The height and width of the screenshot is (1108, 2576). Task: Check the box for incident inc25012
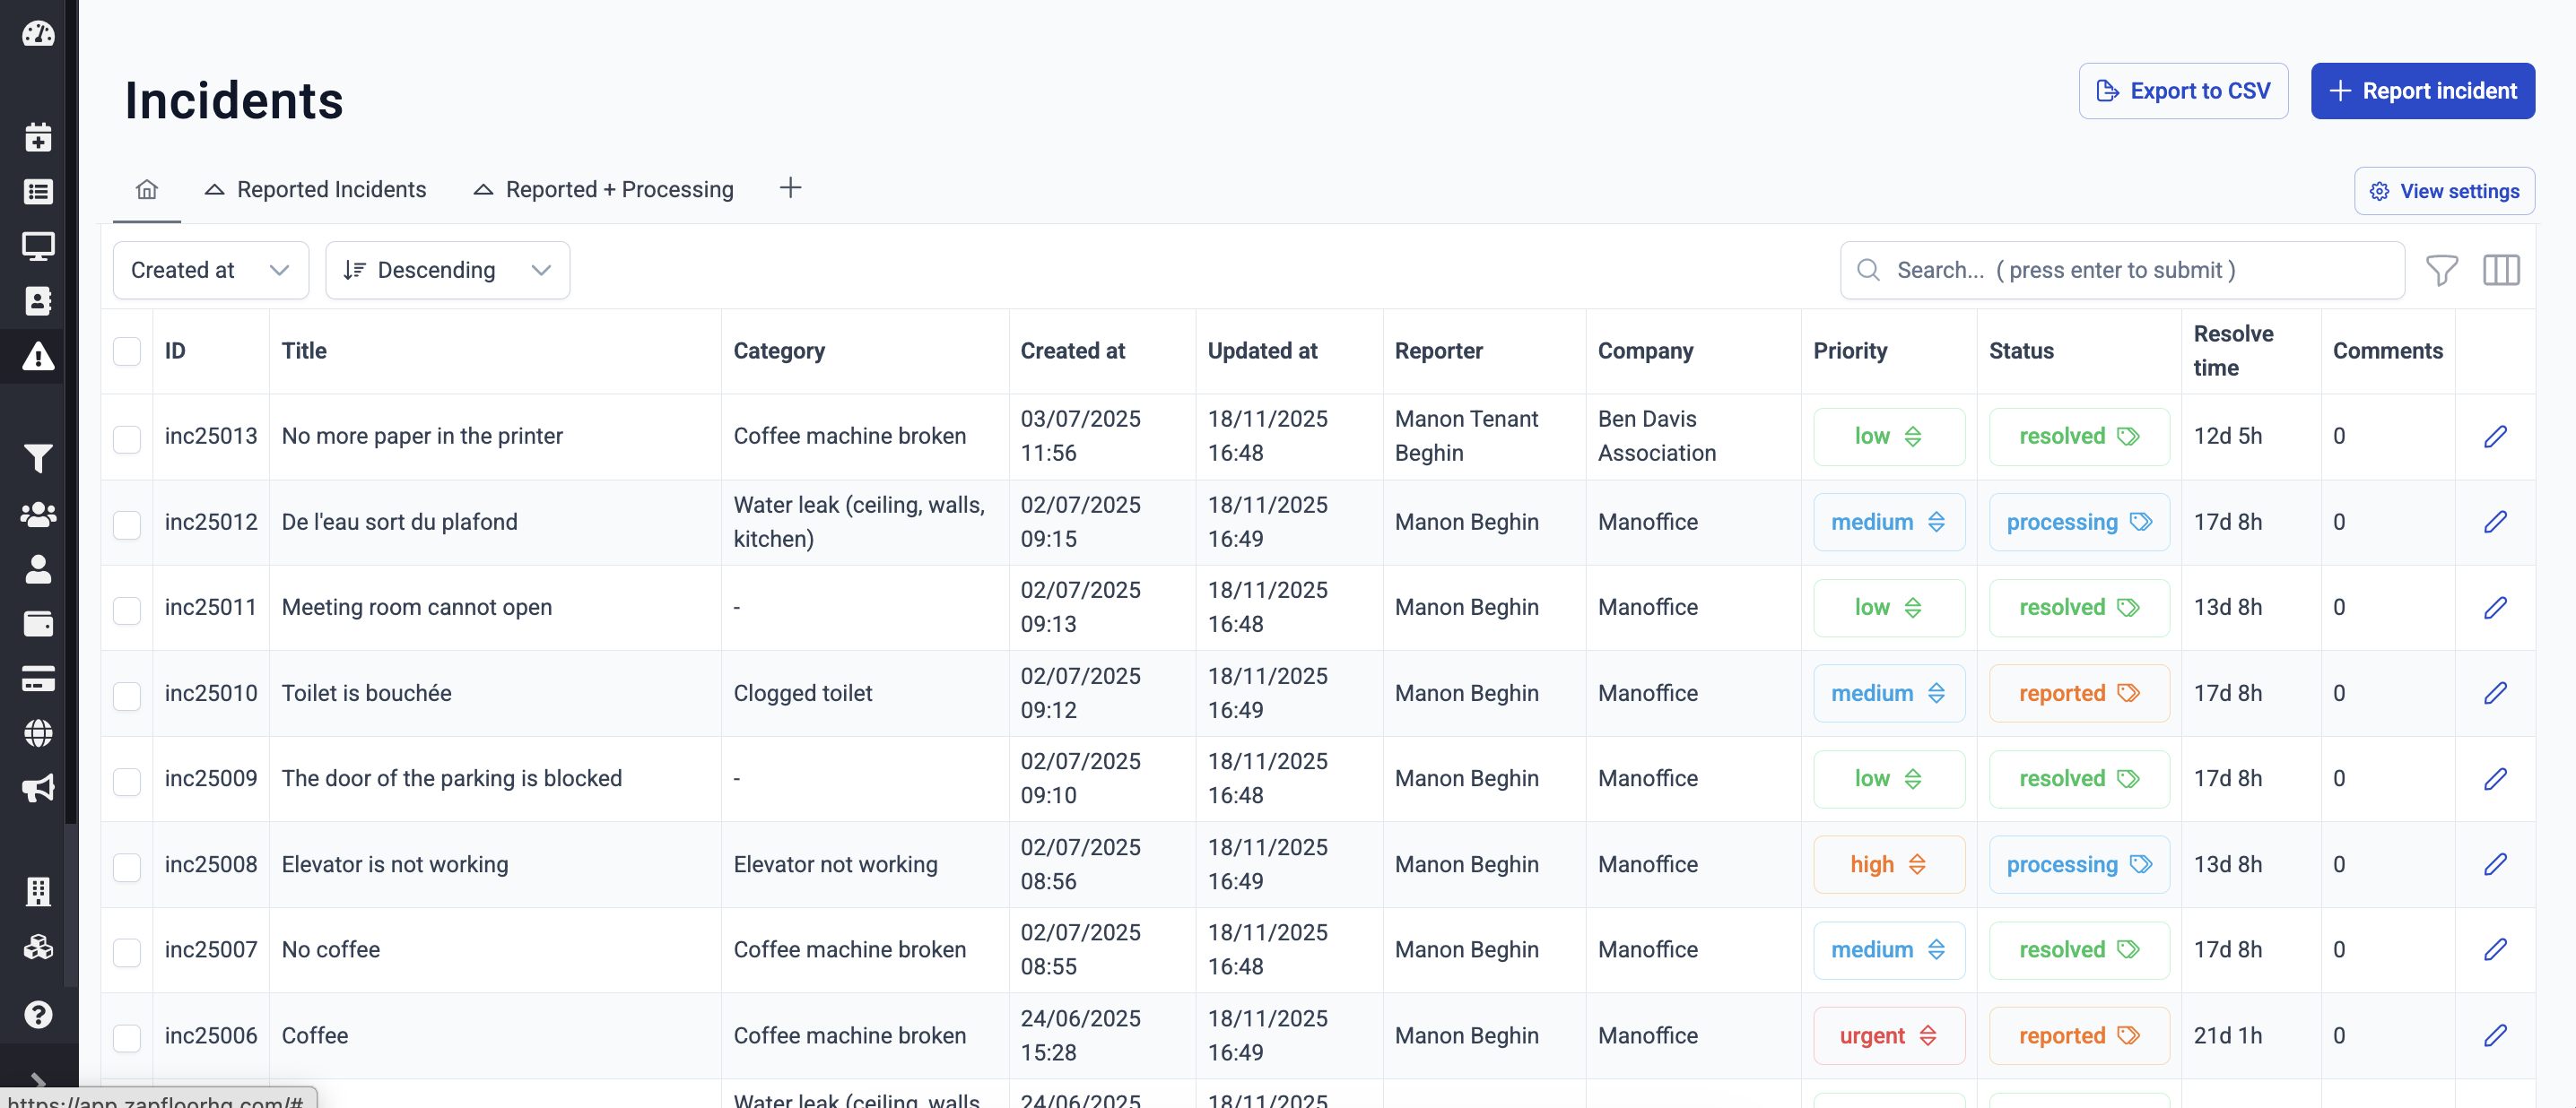[127, 523]
